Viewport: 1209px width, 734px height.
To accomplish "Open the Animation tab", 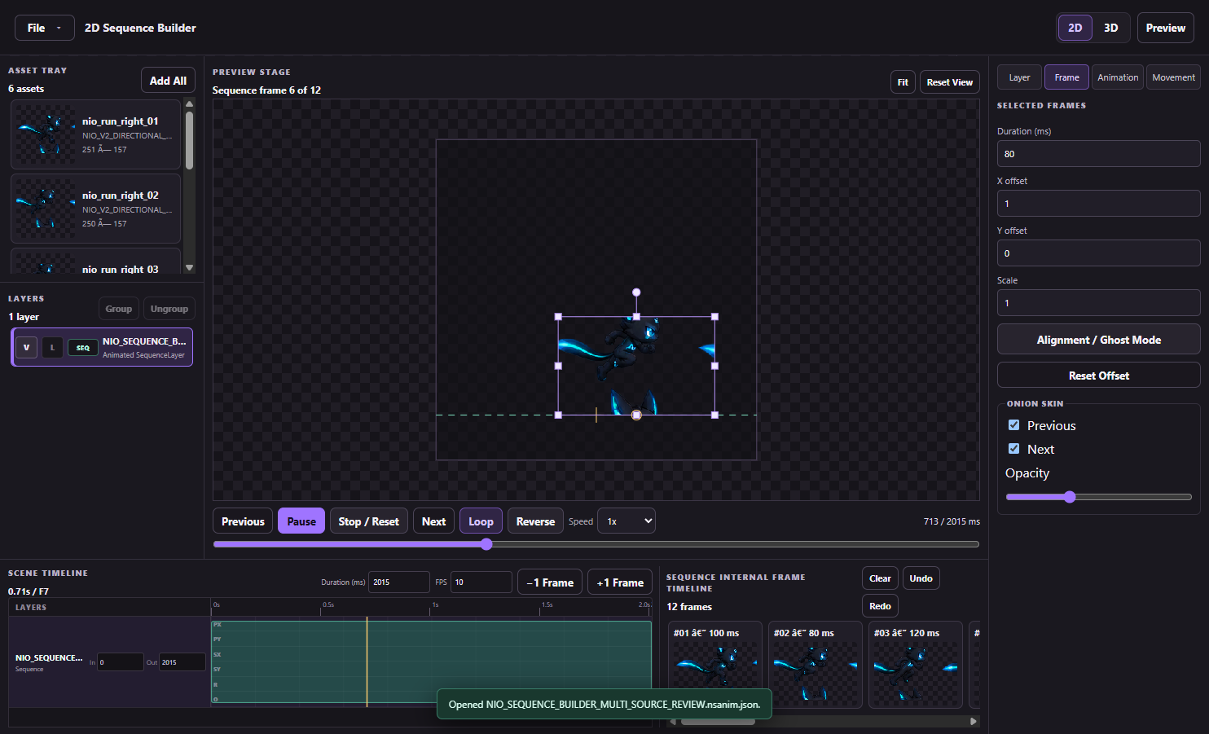I will point(1118,77).
